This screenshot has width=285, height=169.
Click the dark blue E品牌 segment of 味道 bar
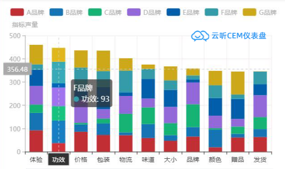(x=148, y=89)
